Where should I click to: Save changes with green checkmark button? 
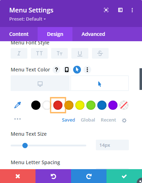(x=124, y=176)
